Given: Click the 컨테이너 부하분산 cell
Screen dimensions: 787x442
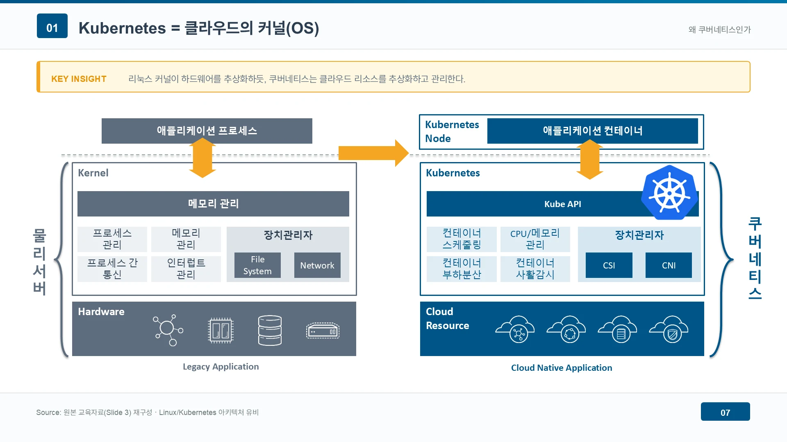Looking at the screenshot, I should [x=462, y=269].
